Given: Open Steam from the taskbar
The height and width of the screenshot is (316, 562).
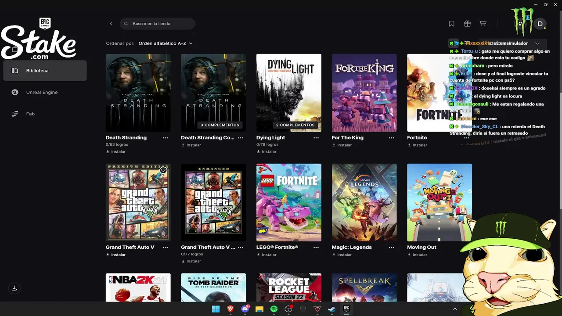Looking at the screenshot, I should [x=331, y=309].
